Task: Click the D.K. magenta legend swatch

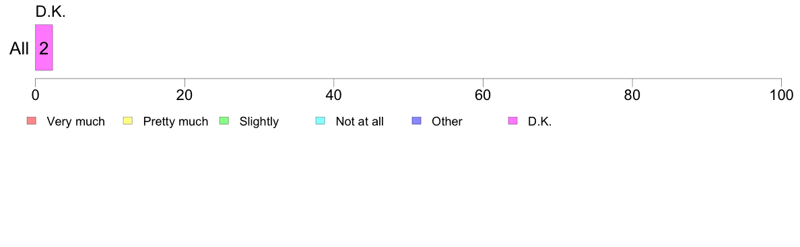Action: click(x=512, y=121)
